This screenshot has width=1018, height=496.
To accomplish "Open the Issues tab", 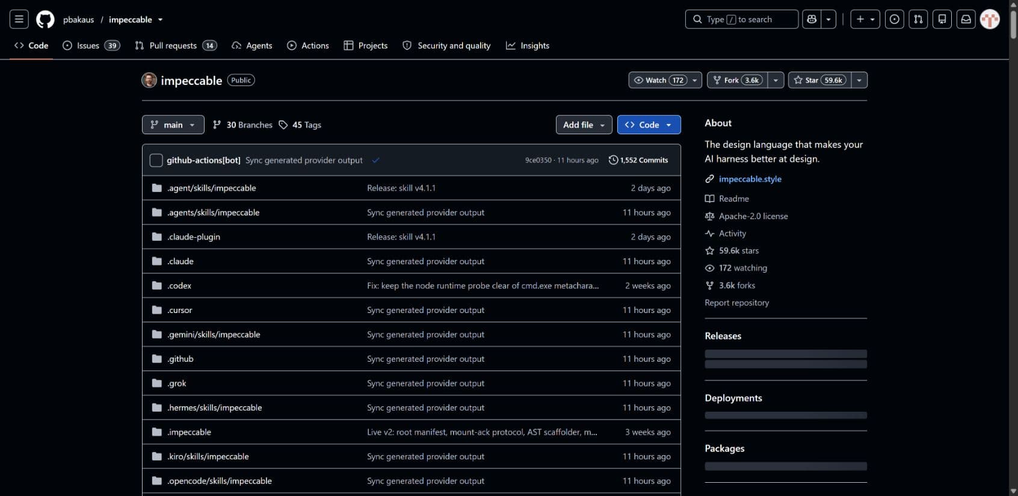I will coord(91,45).
